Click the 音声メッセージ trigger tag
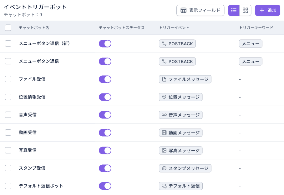The height and width of the screenshot is (195, 284). 180,115
